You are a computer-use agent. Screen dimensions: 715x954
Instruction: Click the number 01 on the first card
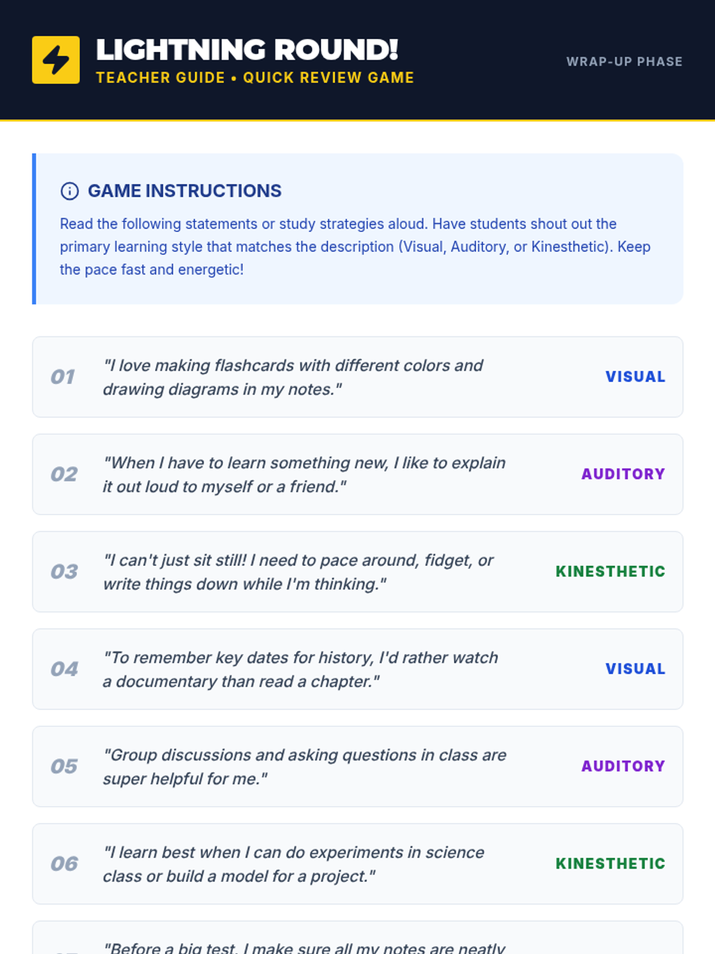point(63,377)
